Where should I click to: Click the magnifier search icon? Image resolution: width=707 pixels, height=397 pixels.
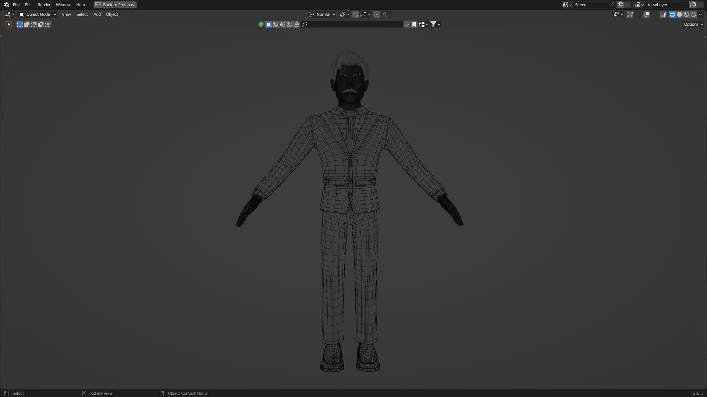(x=305, y=24)
